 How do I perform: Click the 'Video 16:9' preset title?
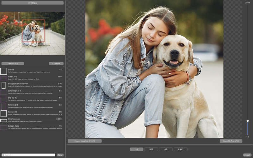pos(13,77)
